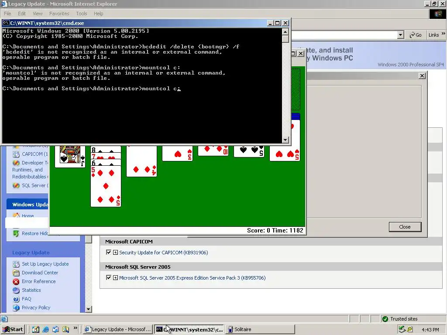Open the Help menu
Viewport: 447px width, 335px height.
pos(98,14)
